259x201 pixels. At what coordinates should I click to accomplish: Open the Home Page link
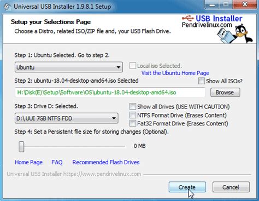point(28,162)
